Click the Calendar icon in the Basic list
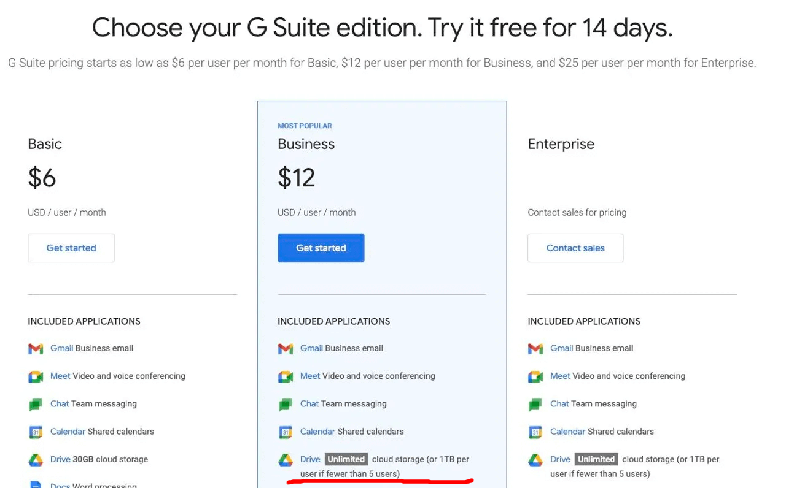Viewport: 786px width, 488px height. point(36,432)
